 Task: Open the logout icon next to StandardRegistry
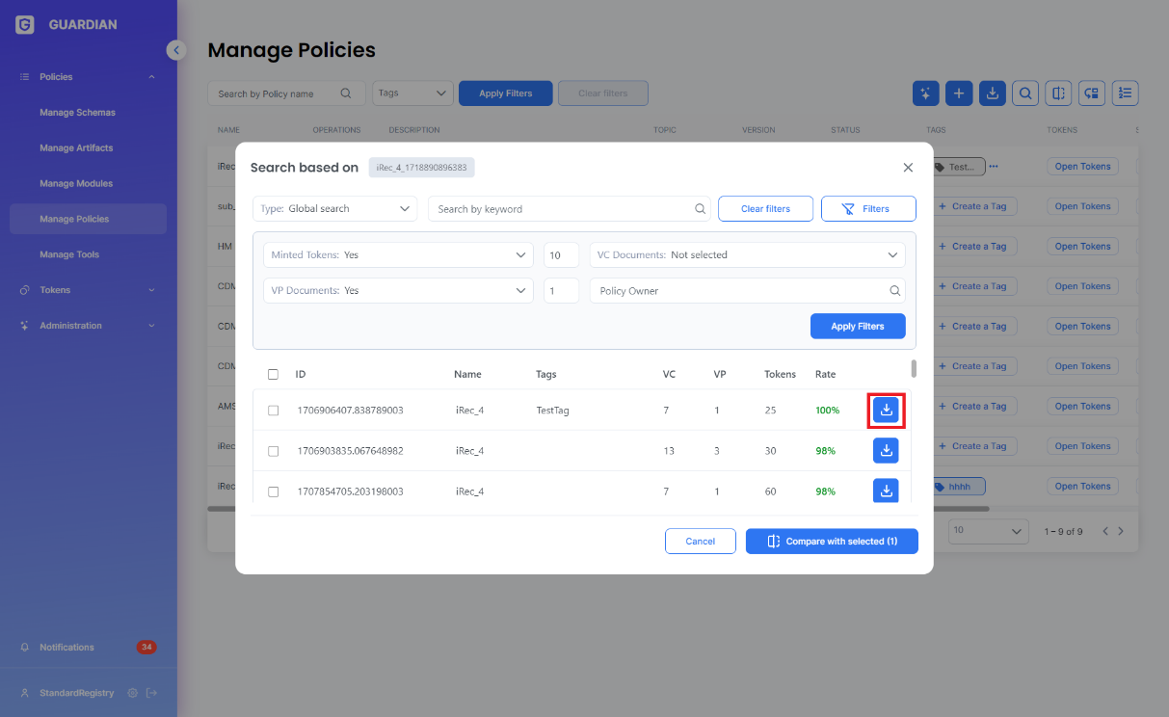pos(151,693)
